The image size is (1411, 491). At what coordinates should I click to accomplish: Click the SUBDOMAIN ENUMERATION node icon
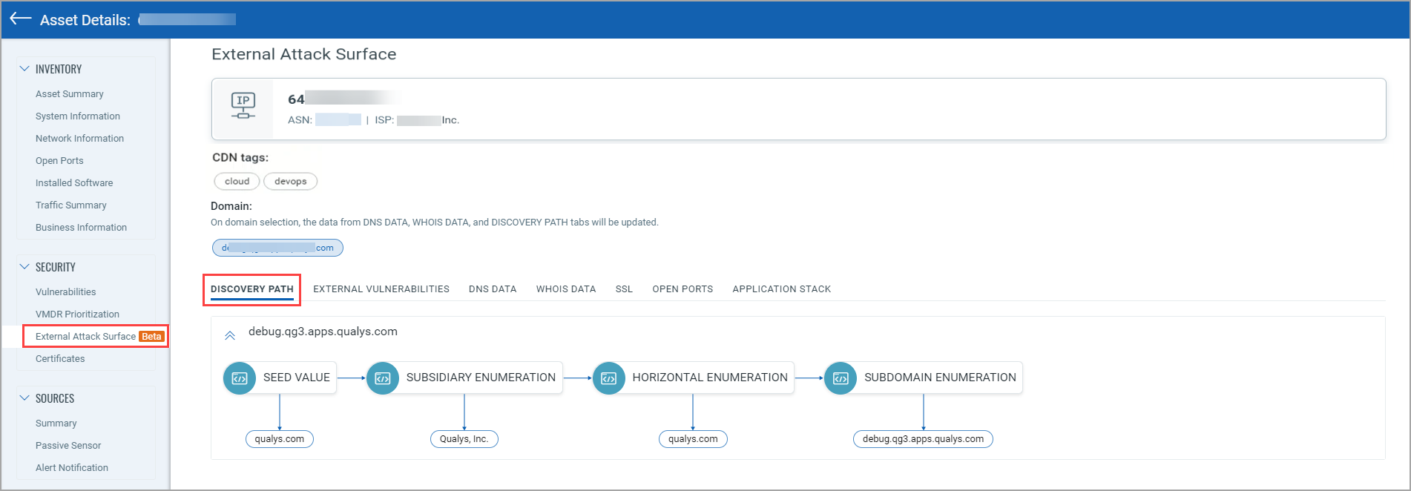coord(841,378)
